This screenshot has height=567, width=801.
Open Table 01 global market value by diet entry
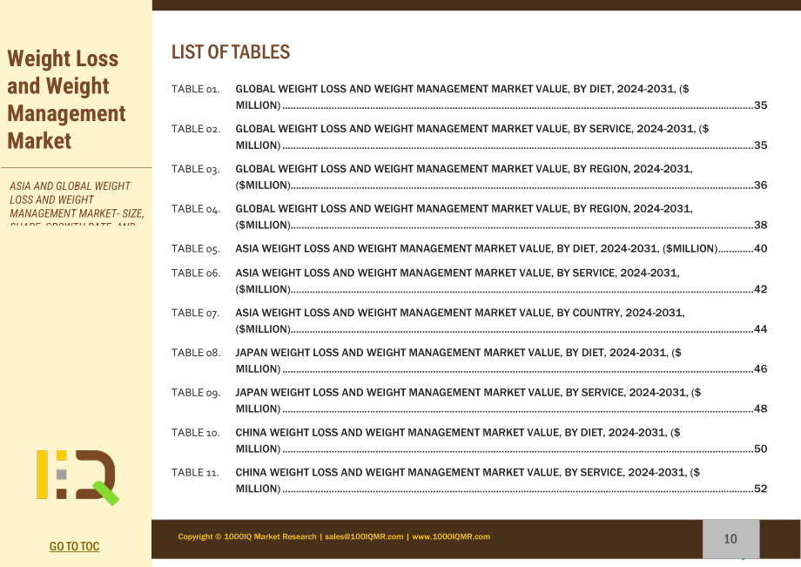click(469, 97)
